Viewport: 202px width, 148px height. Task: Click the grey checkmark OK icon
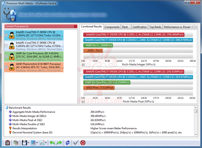coord(76,143)
